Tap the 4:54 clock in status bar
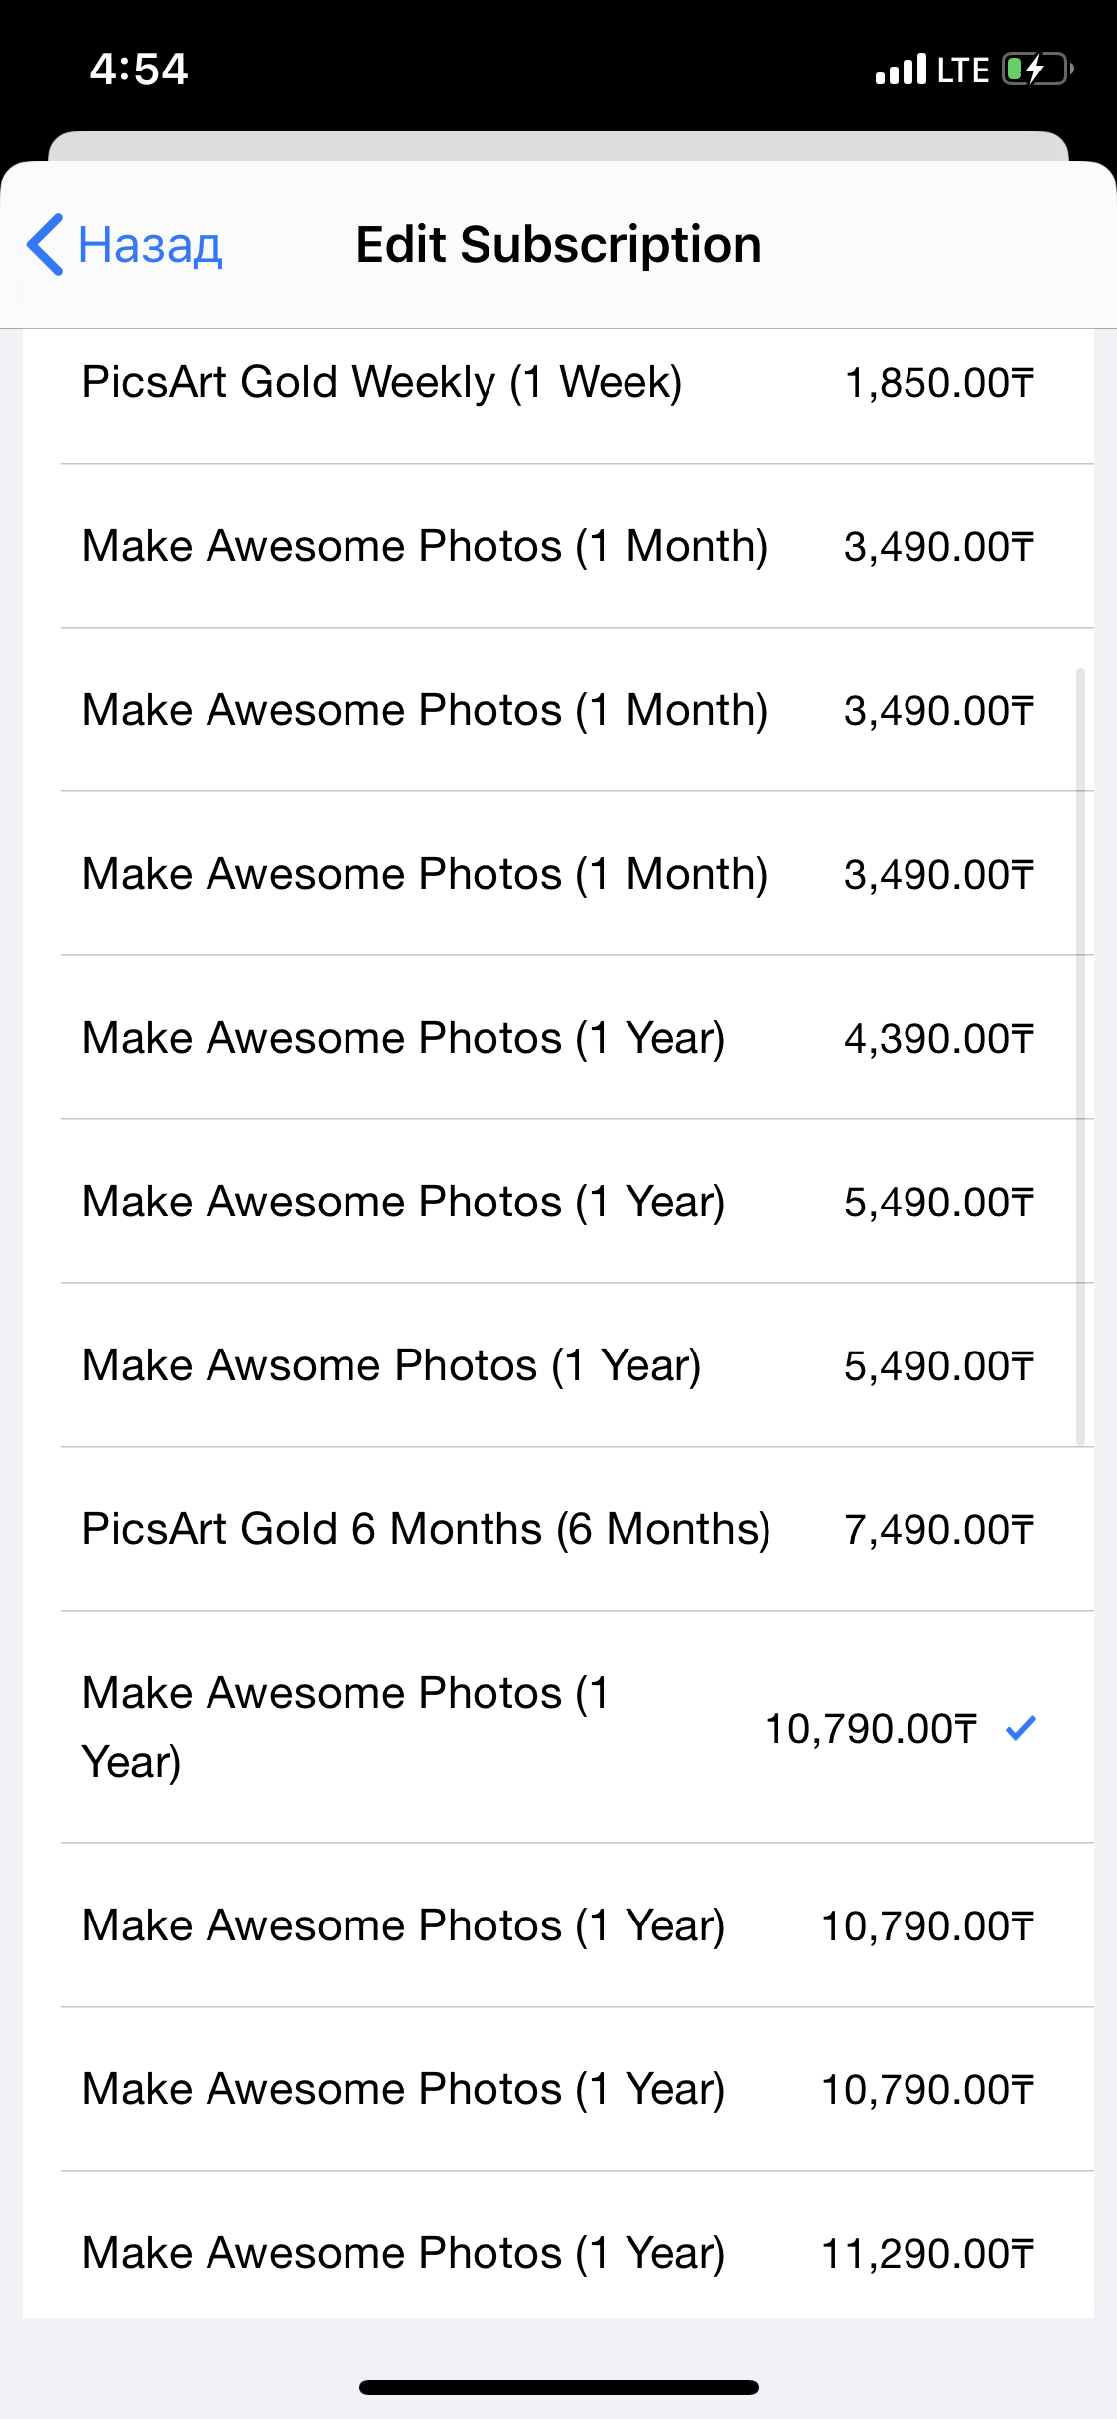Image resolution: width=1117 pixels, height=2419 pixels. [x=139, y=70]
